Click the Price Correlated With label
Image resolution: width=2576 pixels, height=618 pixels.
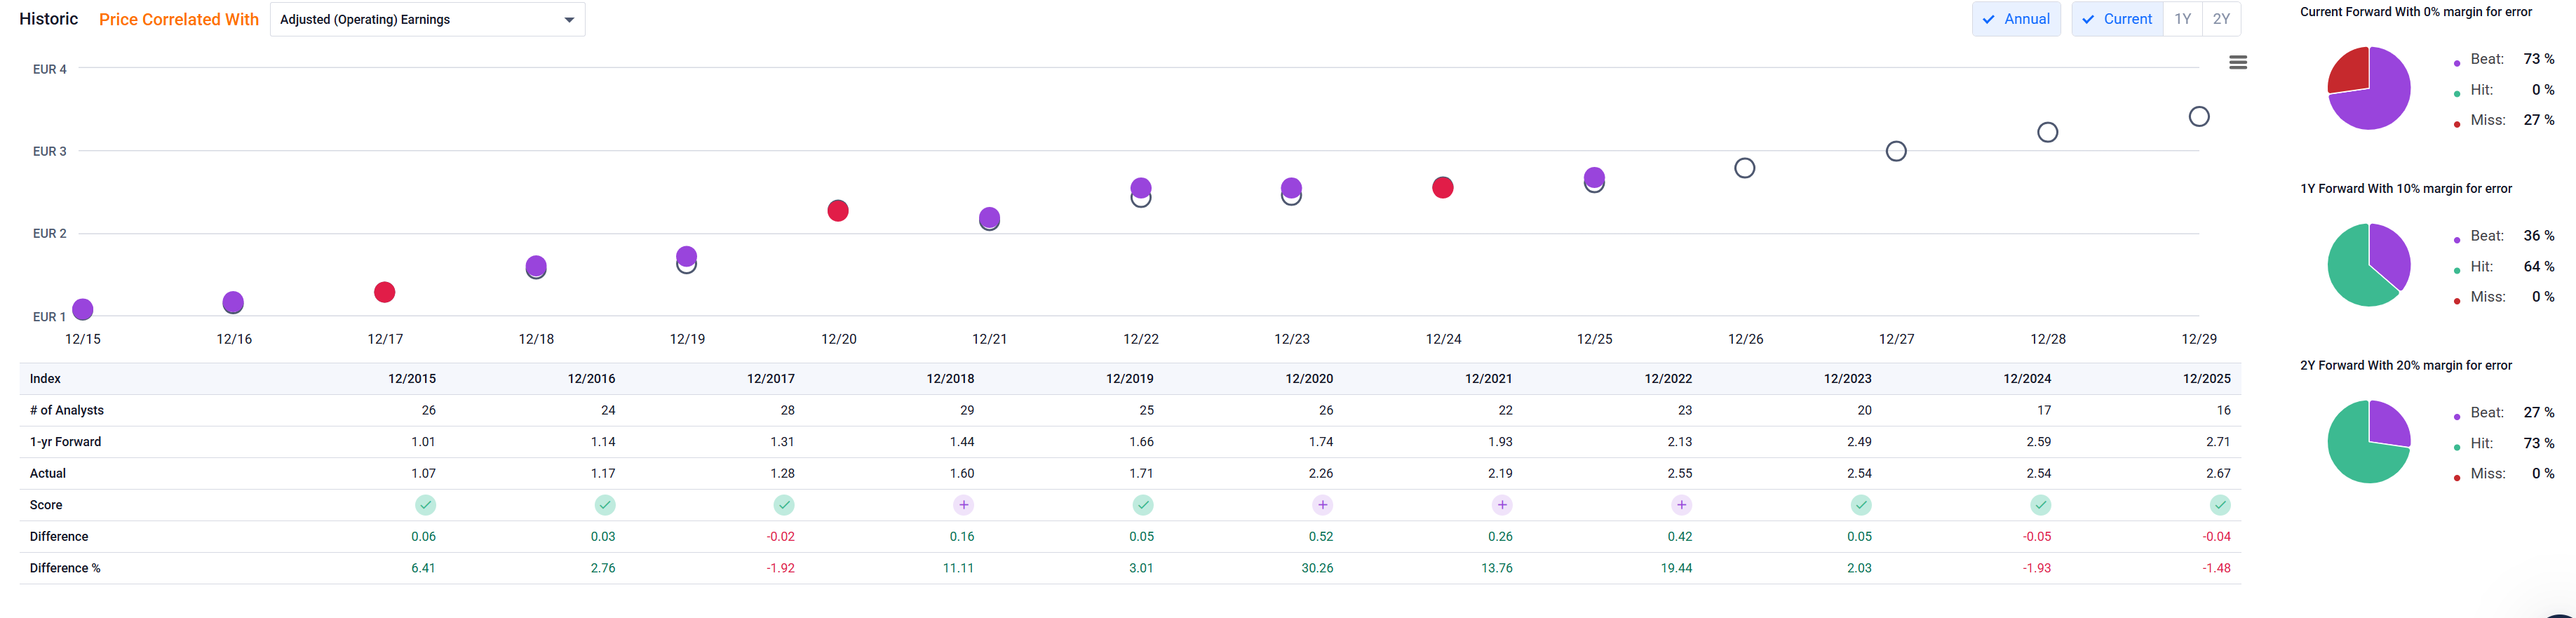pos(179,19)
